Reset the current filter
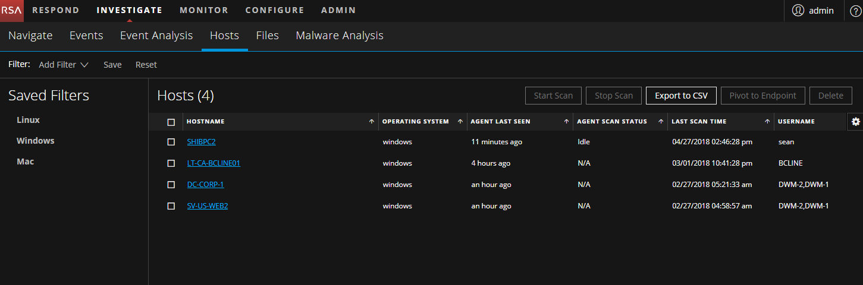Viewport: 863px width, 285px height. tap(146, 65)
